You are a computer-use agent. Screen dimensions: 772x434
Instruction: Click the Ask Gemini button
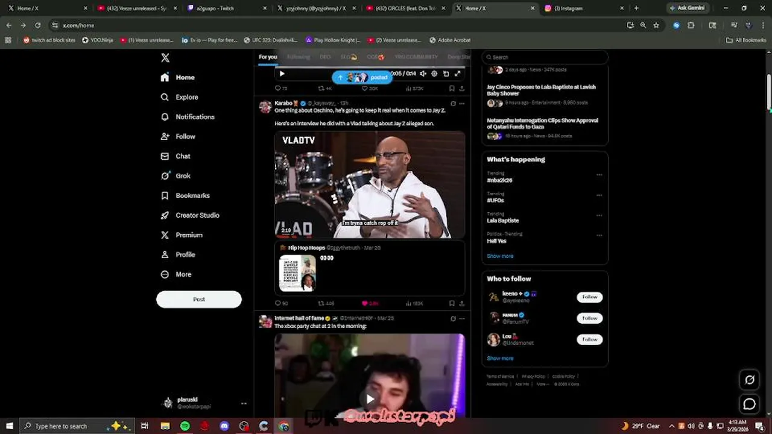(x=687, y=8)
